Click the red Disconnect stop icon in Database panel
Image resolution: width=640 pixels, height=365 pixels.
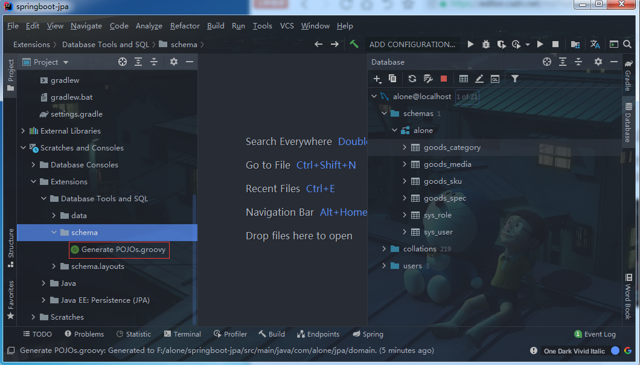[x=444, y=79]
